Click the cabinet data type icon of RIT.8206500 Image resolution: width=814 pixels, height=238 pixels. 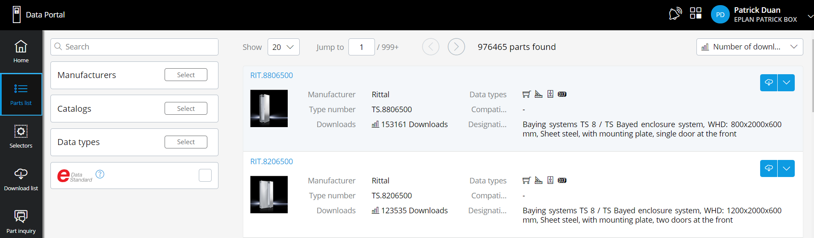[x=550, y=180]
